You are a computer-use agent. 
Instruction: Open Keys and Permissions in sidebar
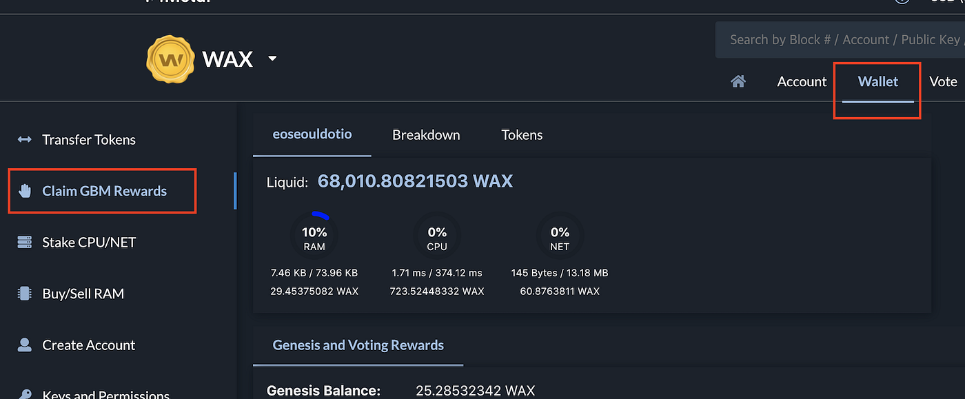pyautogui.click(x=106, y=395)
